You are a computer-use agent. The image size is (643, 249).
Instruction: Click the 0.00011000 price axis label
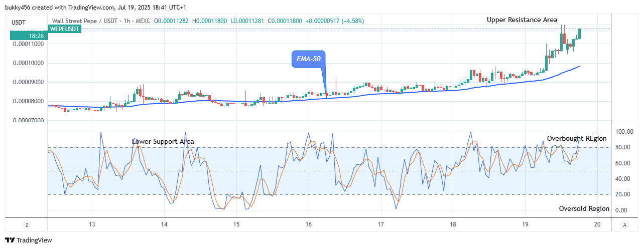point(29,44)
